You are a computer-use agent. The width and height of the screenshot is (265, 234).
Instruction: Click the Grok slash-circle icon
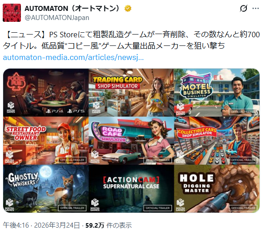point(244,8)
